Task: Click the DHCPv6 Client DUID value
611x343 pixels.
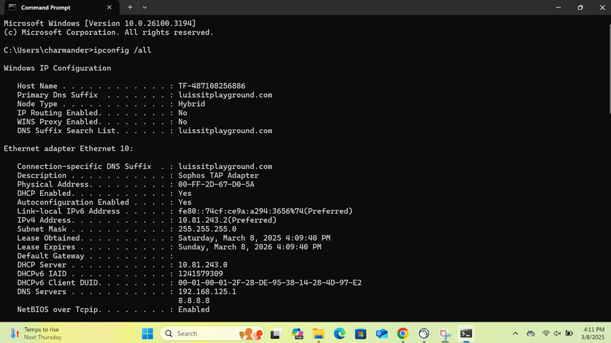Action: click(269, 283)
